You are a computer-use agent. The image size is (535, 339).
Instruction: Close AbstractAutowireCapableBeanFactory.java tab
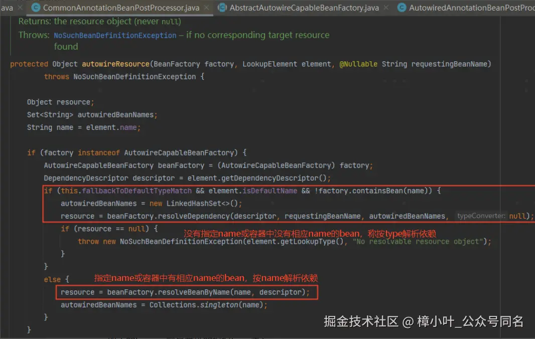click(385, 8)
